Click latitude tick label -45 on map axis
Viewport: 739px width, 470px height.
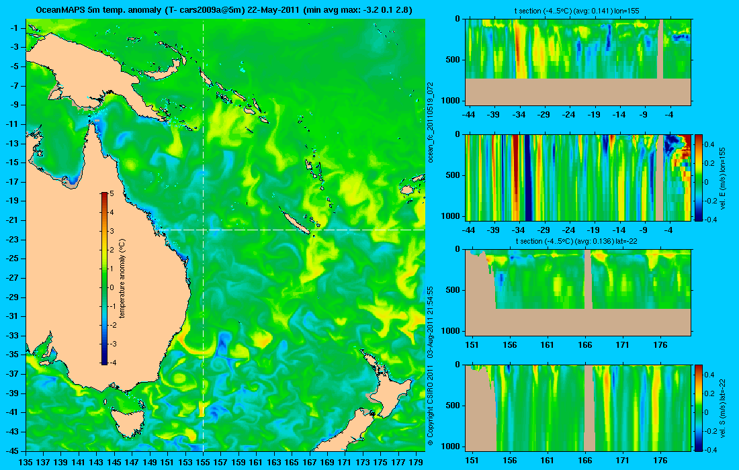(13, 451)
